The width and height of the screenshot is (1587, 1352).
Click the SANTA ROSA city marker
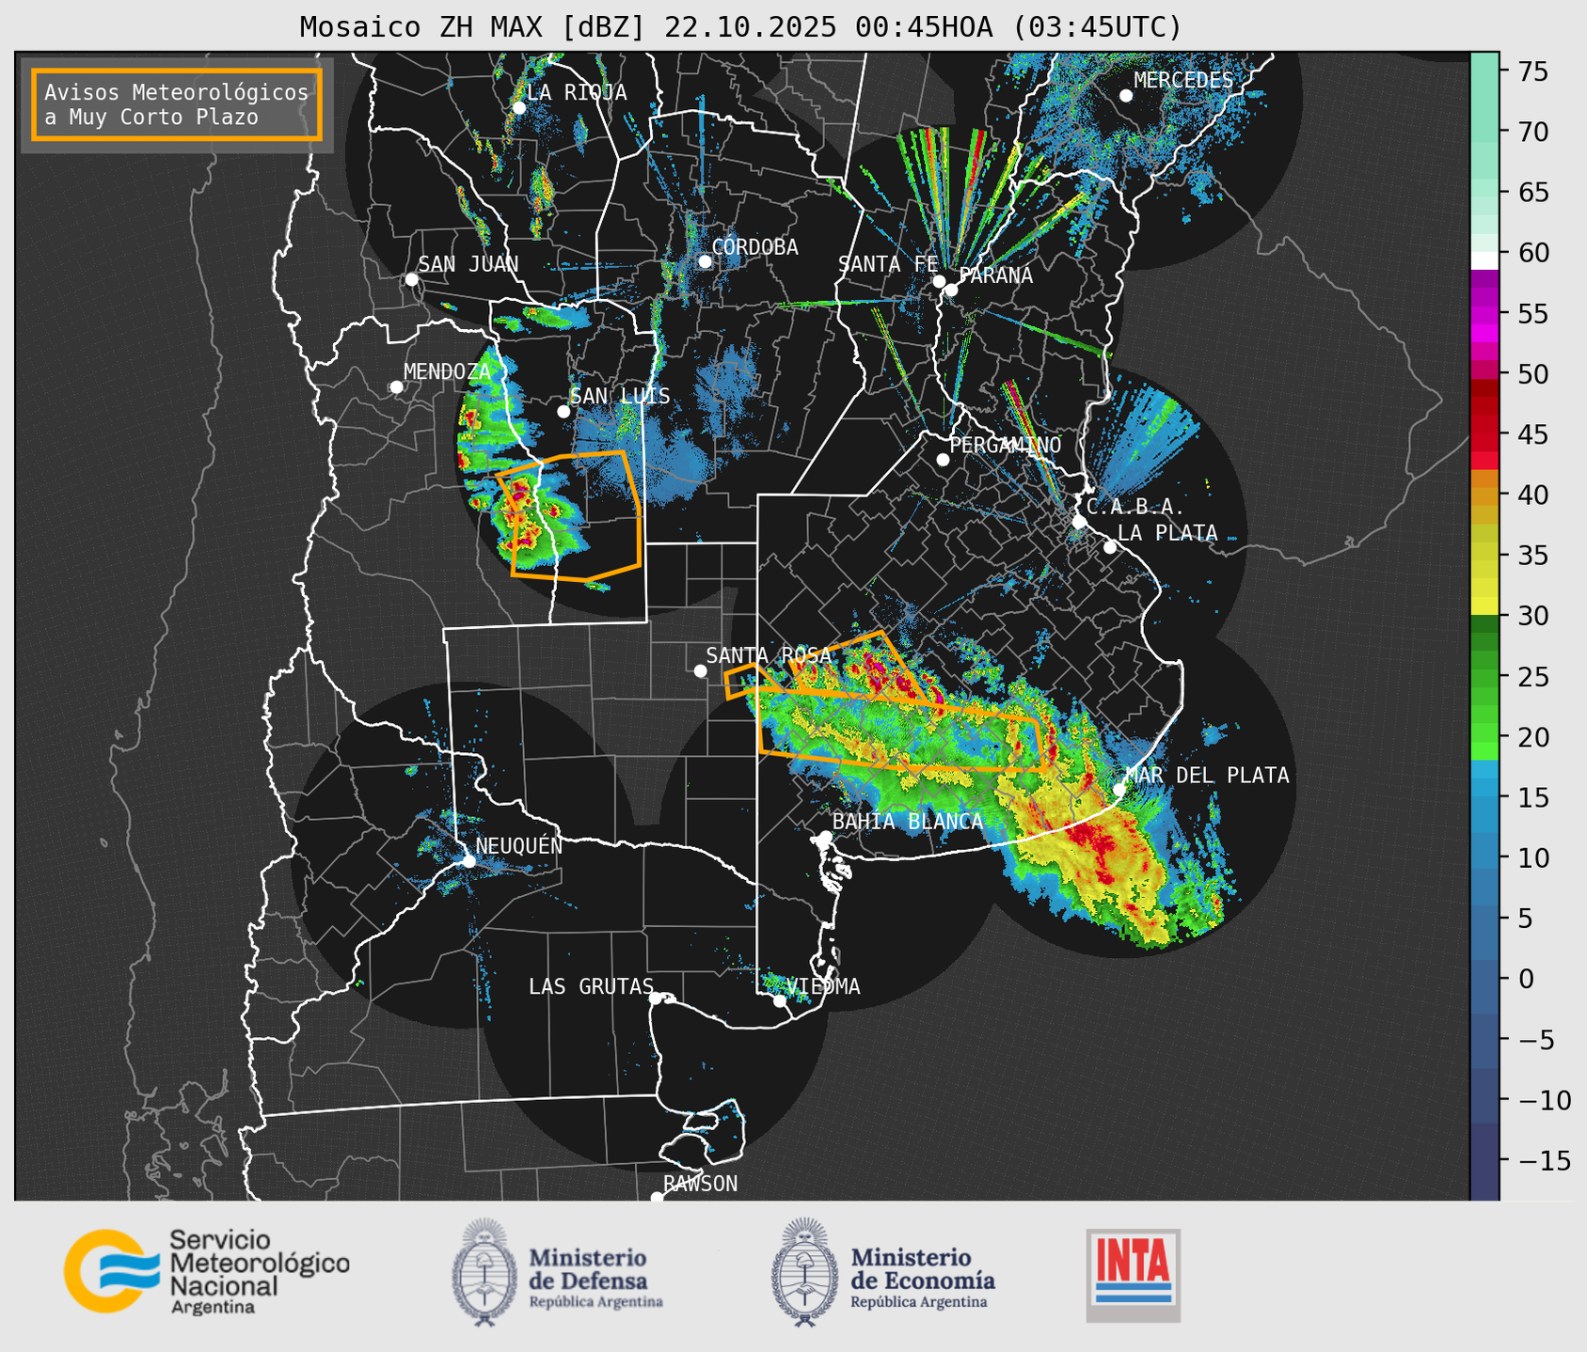[700, 670]
